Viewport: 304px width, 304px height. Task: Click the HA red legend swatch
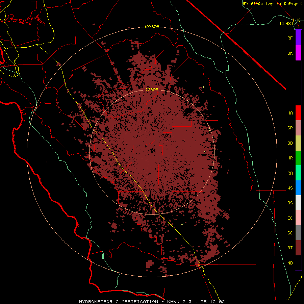click(298, 113)
